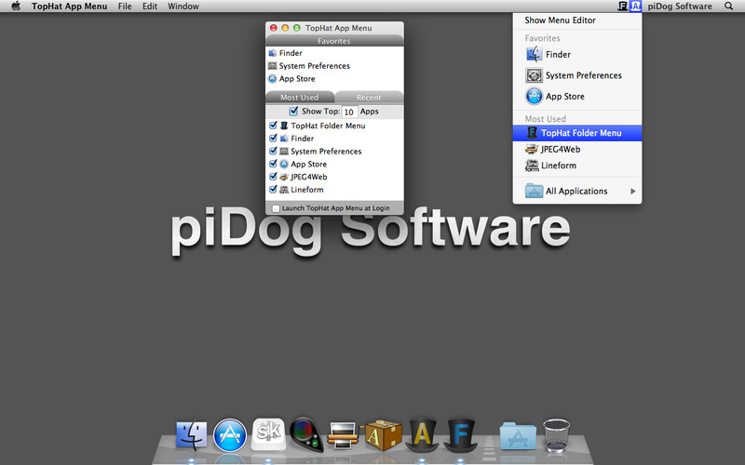745x465 pixels.
Task: Click the Favorites header in editor window
Action: point(334,41)
